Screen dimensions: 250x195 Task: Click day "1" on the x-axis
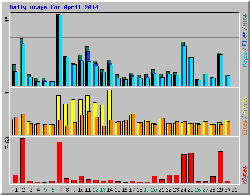pos(16,190)
